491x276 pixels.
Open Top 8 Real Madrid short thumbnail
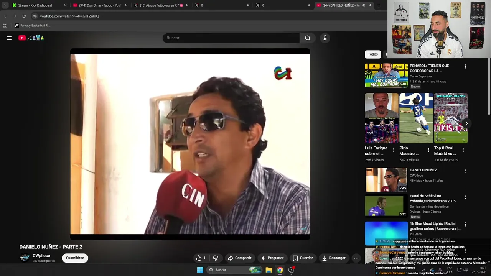tap(451, 118)
